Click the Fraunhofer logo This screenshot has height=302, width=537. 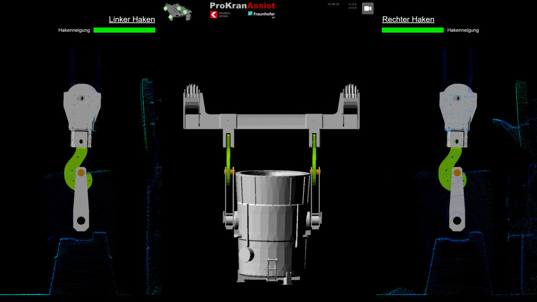[x=262, y=14]
